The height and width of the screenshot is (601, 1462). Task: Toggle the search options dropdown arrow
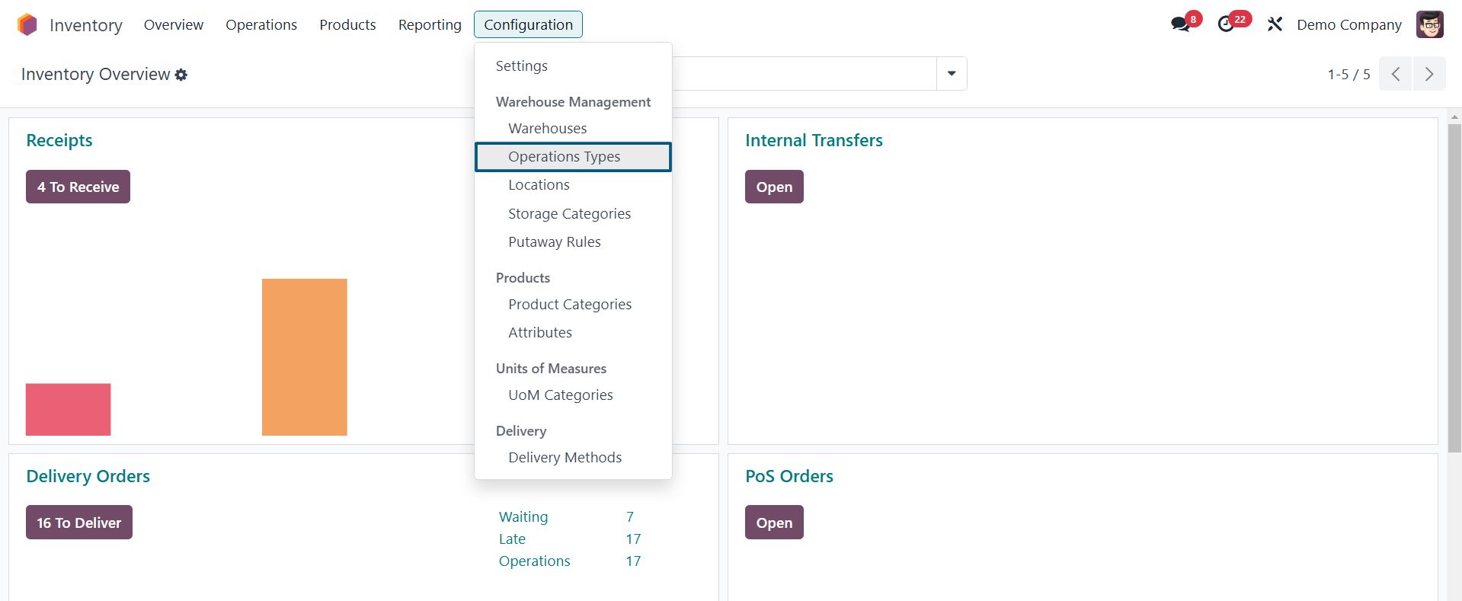click(952, 74)
